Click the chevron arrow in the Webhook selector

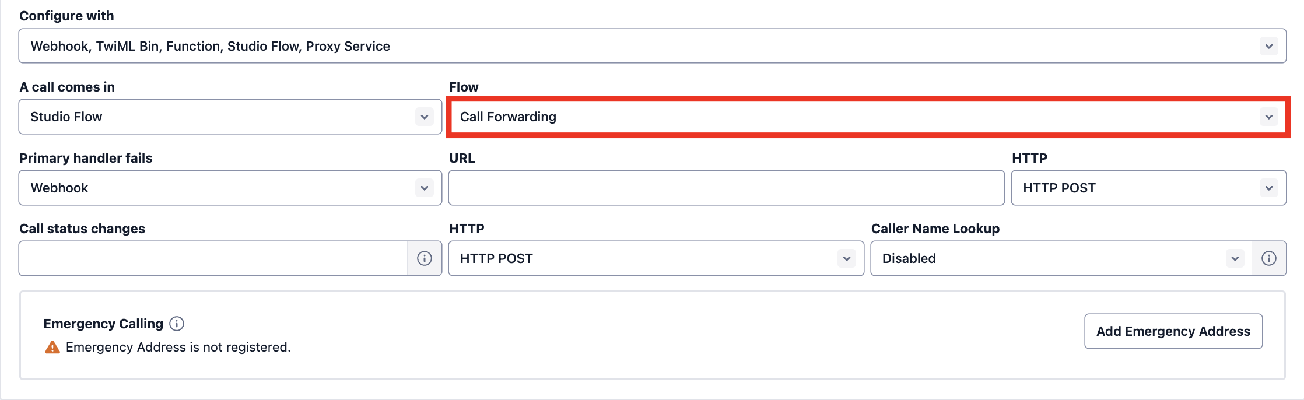tap(424, 188)
